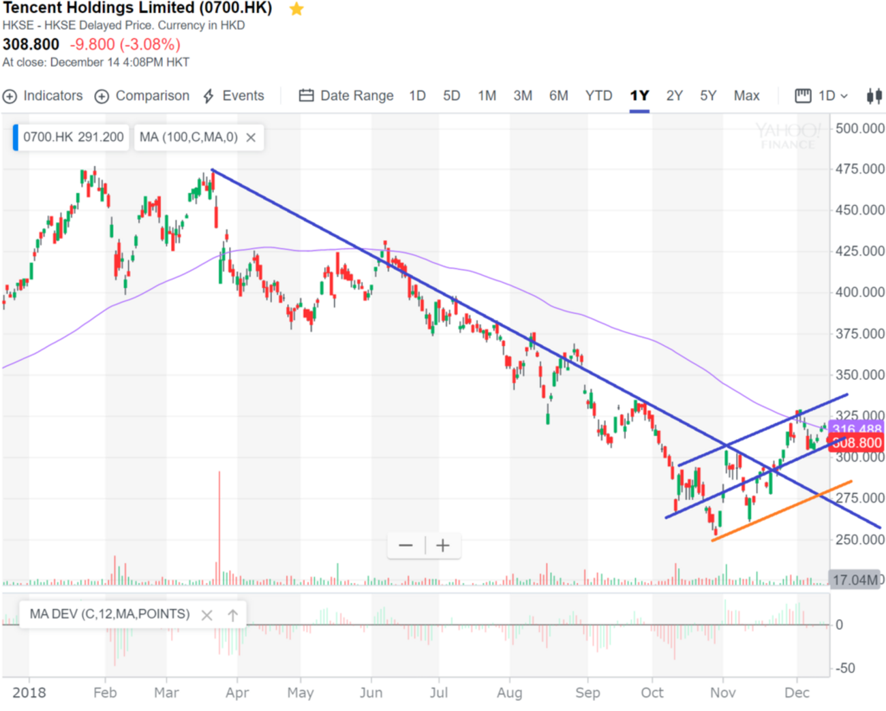Select the 1Y time range

[x=639, y=96]
